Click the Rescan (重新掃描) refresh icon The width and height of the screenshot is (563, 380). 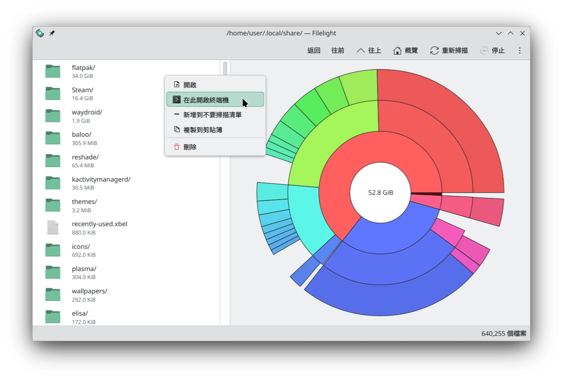click(x=434, y=50)
